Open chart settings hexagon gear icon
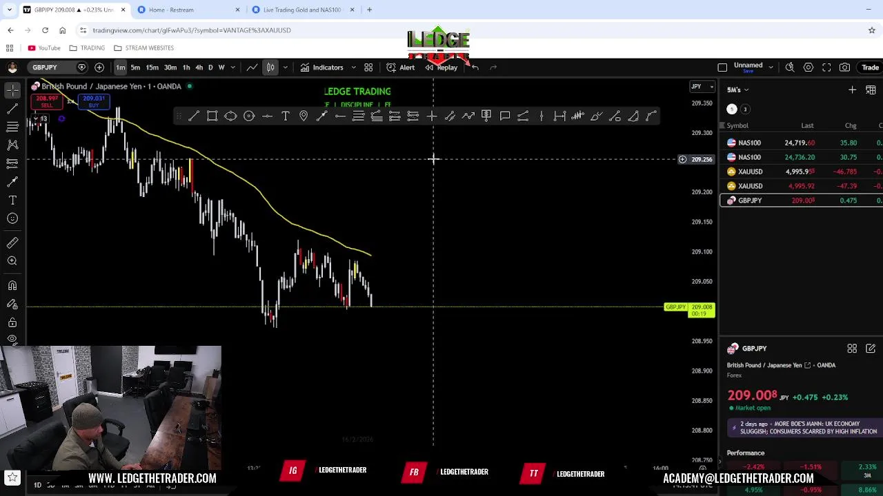883x496 pixels. [808, 68]
